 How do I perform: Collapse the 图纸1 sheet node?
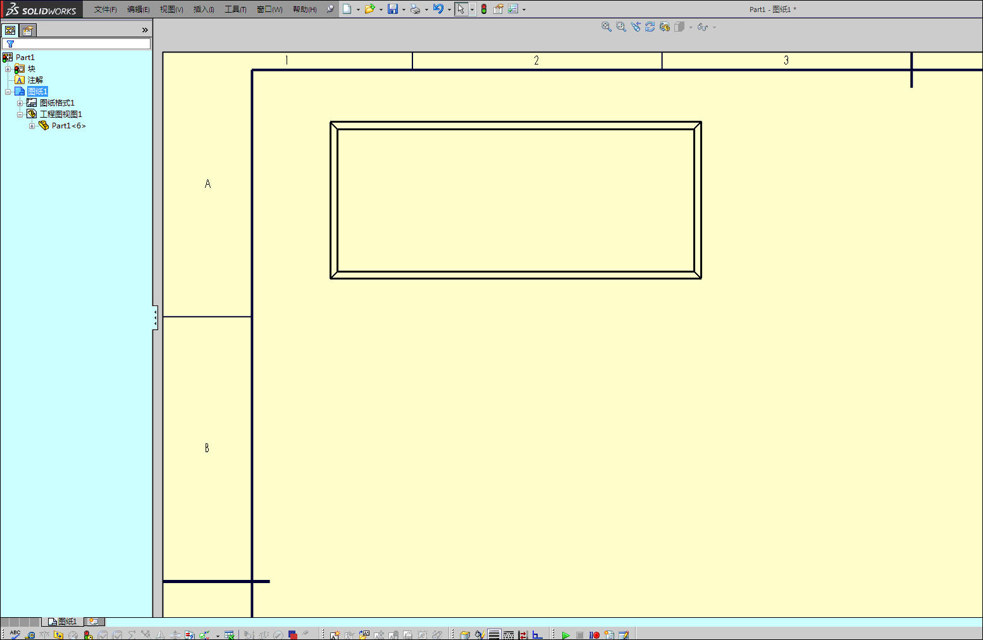point(8,92)
